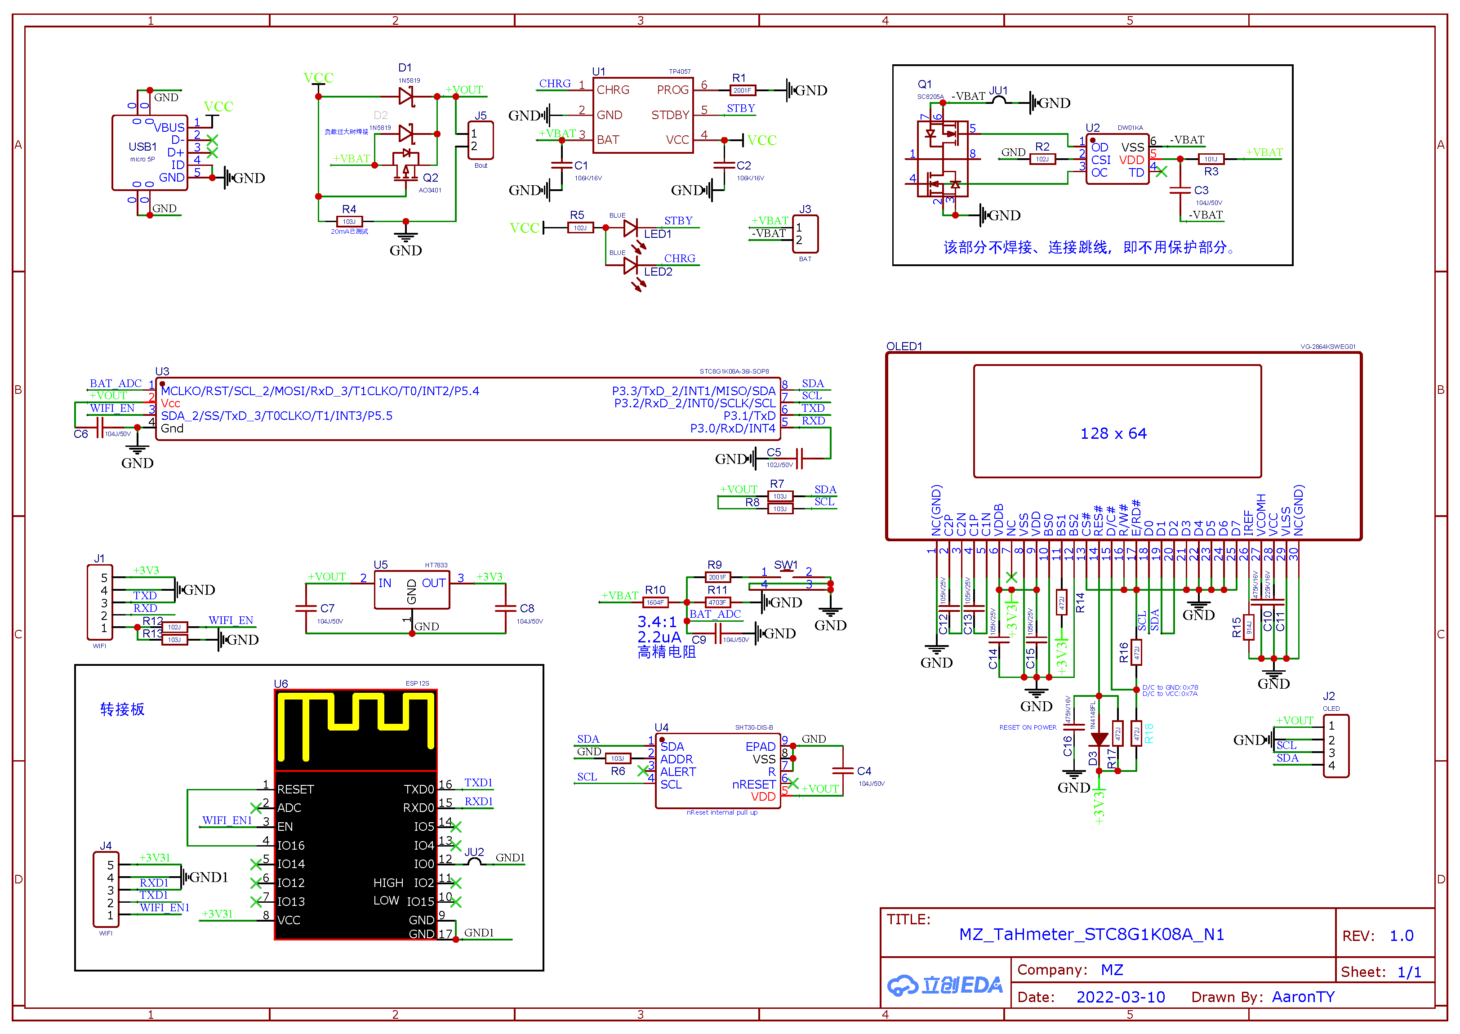The height and width of the screenshot is (1034, 1460).
Task: Select the U1 TP4057 charger chip body
Action: [x=642, y=115]
